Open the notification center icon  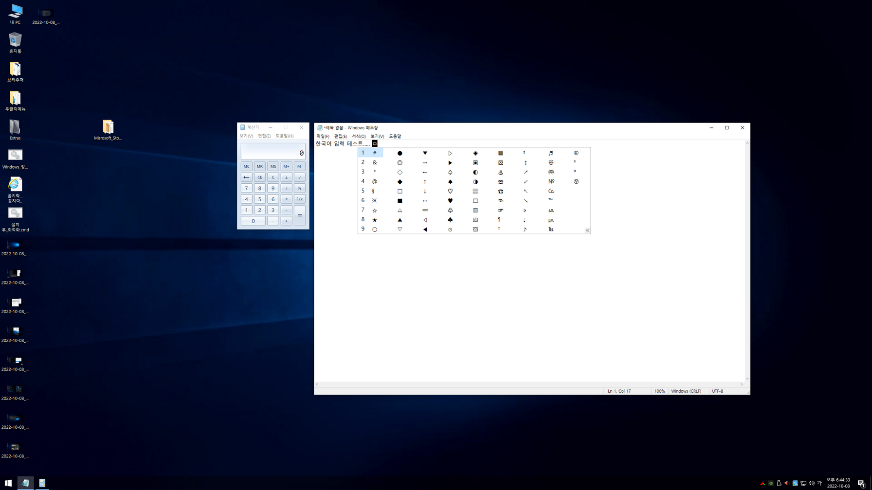861,483
